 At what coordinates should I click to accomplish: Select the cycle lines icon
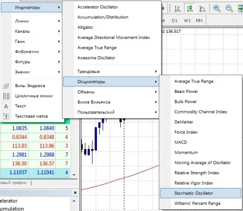tap(6, 96)
